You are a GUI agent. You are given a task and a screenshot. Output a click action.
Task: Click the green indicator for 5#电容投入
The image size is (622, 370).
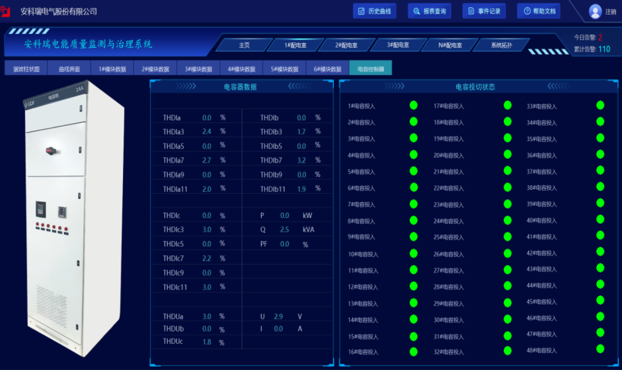(x=414, y=171)
